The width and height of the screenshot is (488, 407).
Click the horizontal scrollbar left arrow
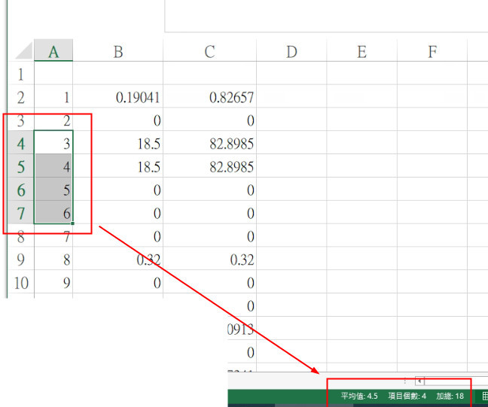(419, 381)
